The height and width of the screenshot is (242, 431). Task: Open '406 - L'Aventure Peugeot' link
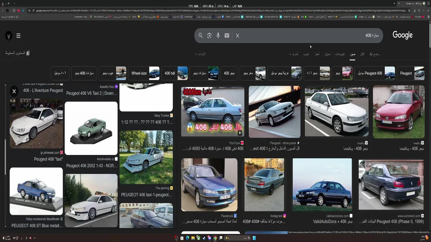tap(43, 90)
